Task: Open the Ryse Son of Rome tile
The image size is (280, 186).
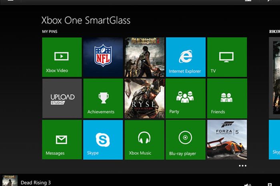Action: point(144,98)
